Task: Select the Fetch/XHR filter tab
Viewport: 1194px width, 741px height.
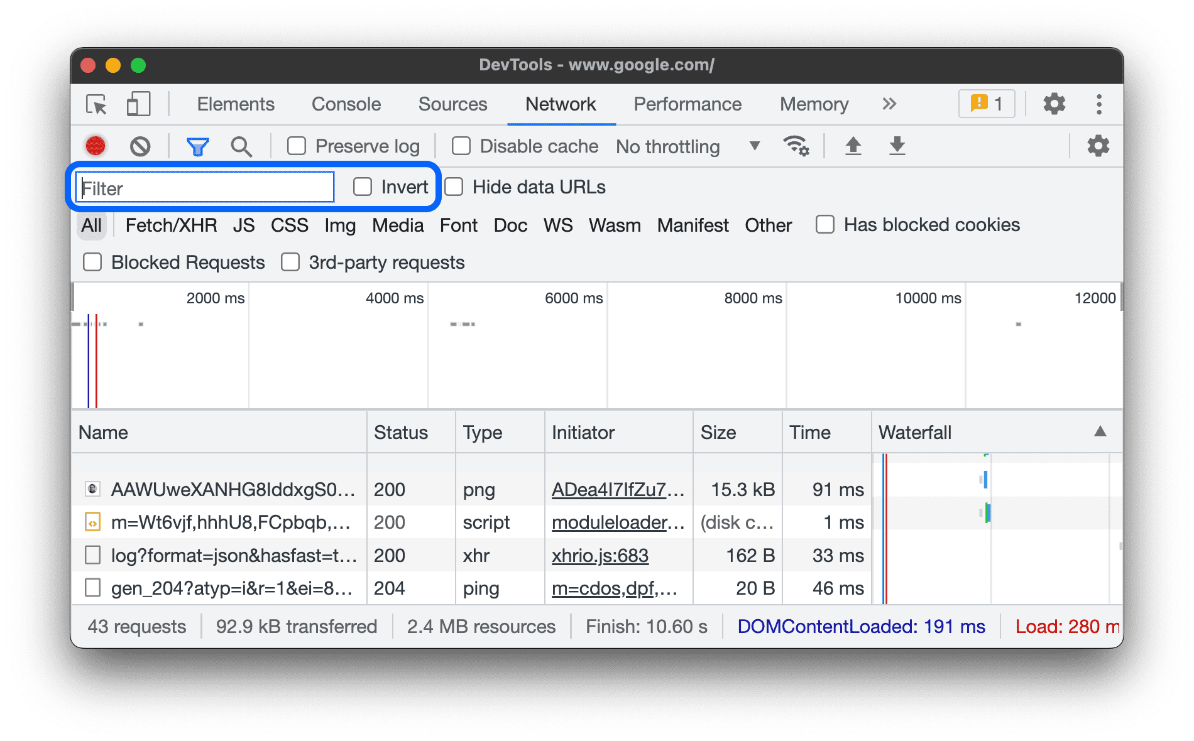Action: (171, 225)
